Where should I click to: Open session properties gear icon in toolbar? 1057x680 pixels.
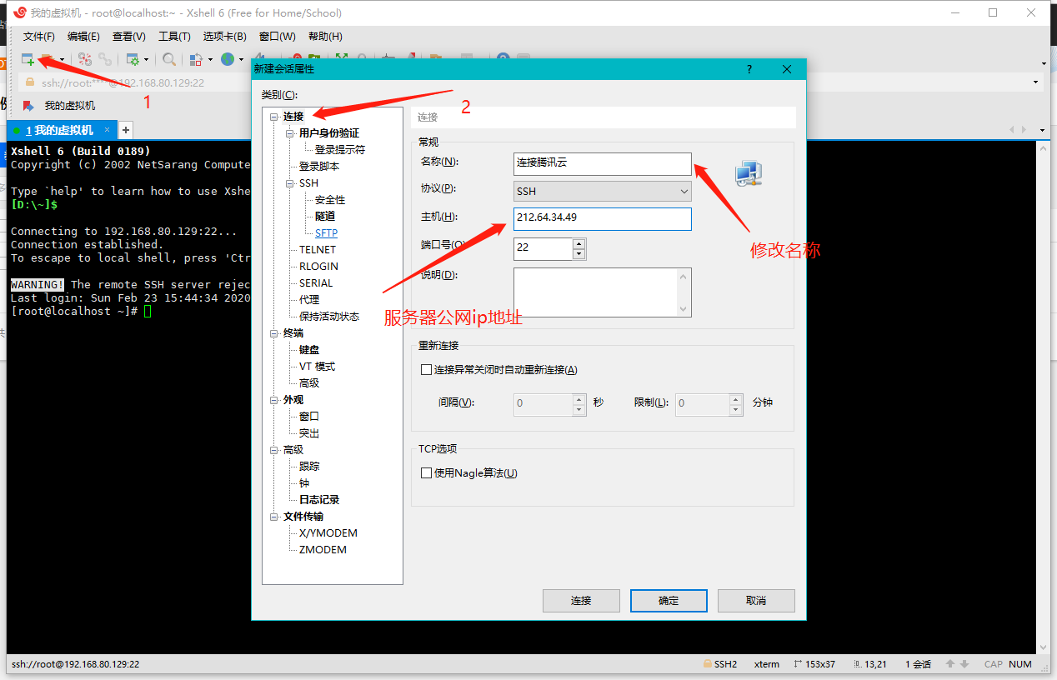[133, 59]
